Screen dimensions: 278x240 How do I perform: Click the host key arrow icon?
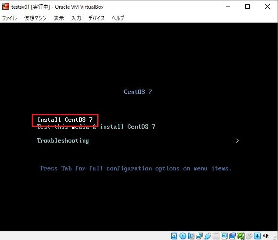coord(257,236)
